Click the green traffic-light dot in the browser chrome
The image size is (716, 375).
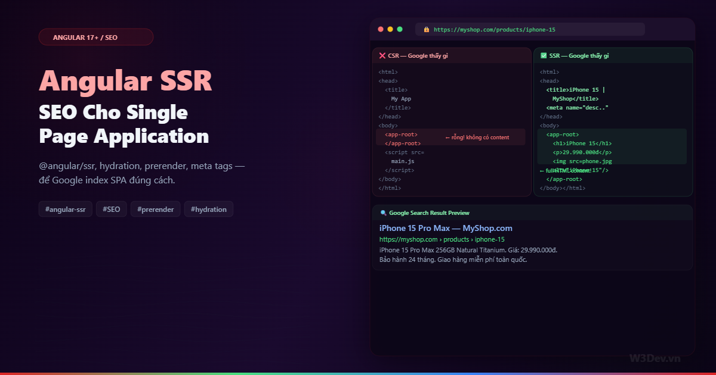click(400, 29)
